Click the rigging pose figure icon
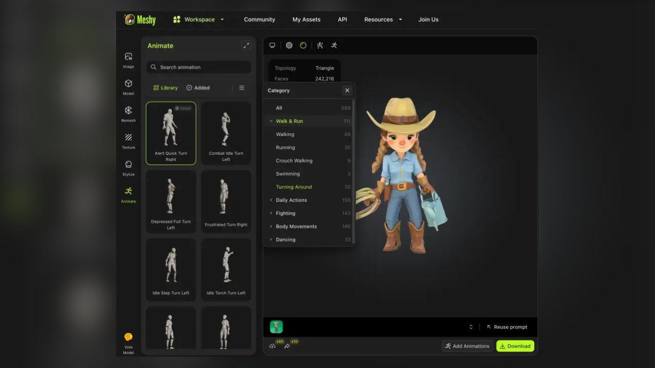 pyautogui.click(x=320, y=45)
